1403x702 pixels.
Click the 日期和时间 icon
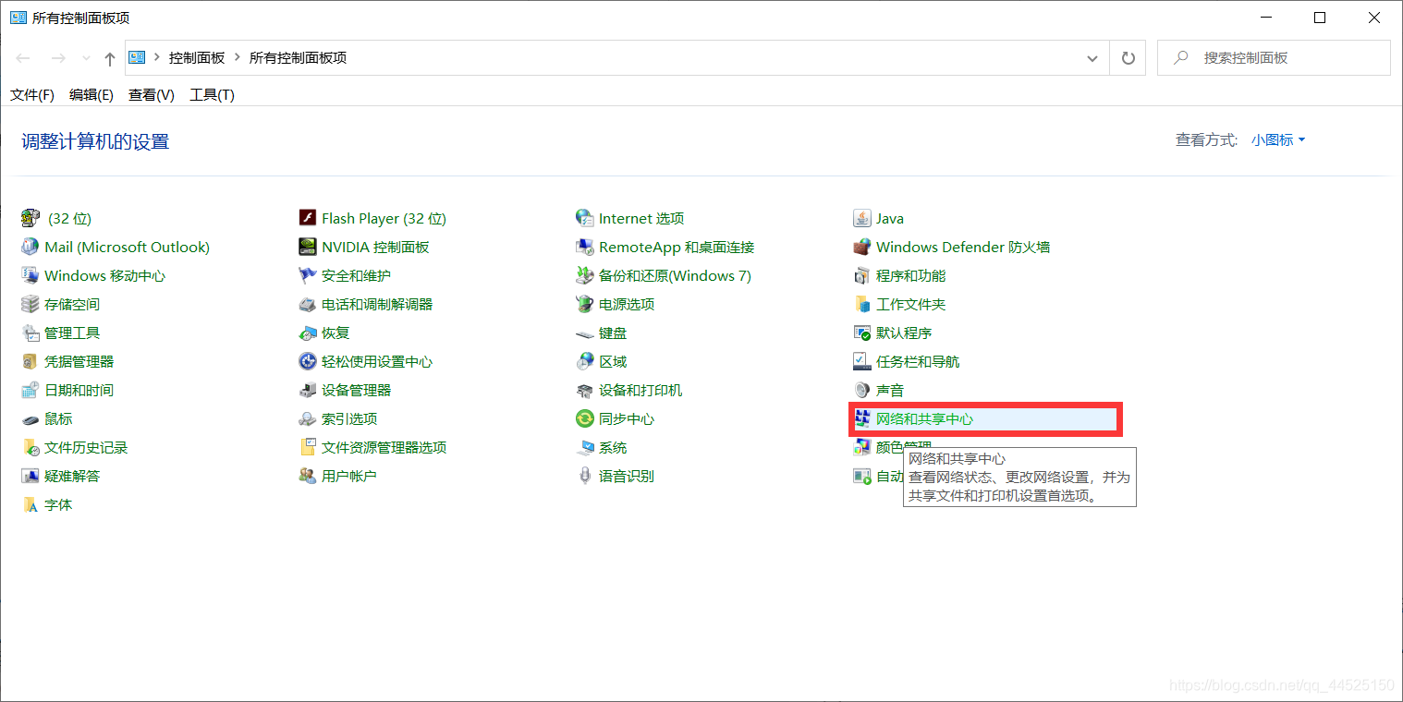point(30,390)
